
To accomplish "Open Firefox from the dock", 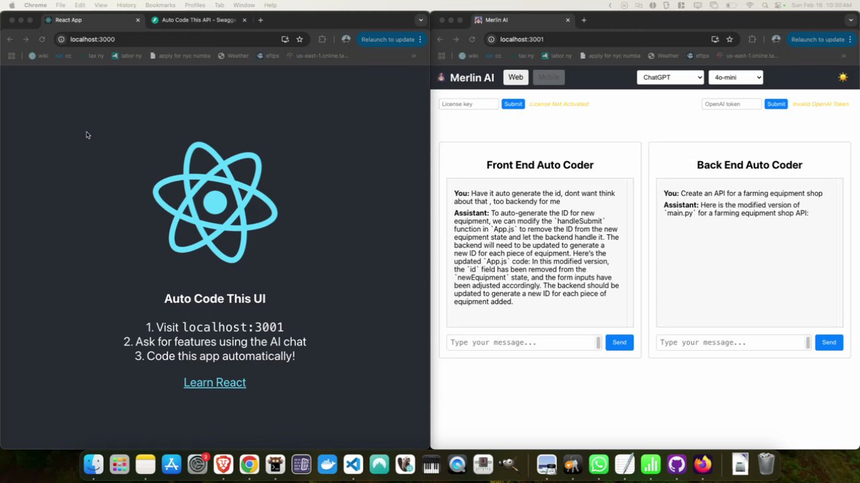I will point(703,464).
